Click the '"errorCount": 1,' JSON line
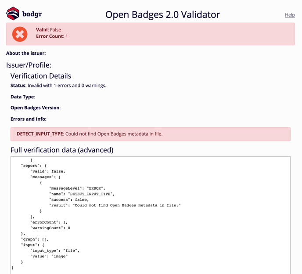302x274 pixels. point(49,222)
